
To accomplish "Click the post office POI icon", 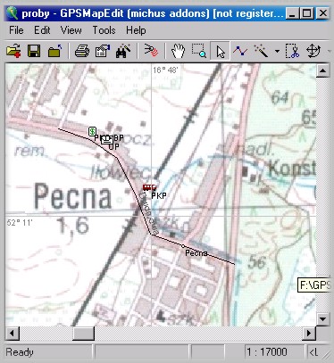I will click(107, 139).
